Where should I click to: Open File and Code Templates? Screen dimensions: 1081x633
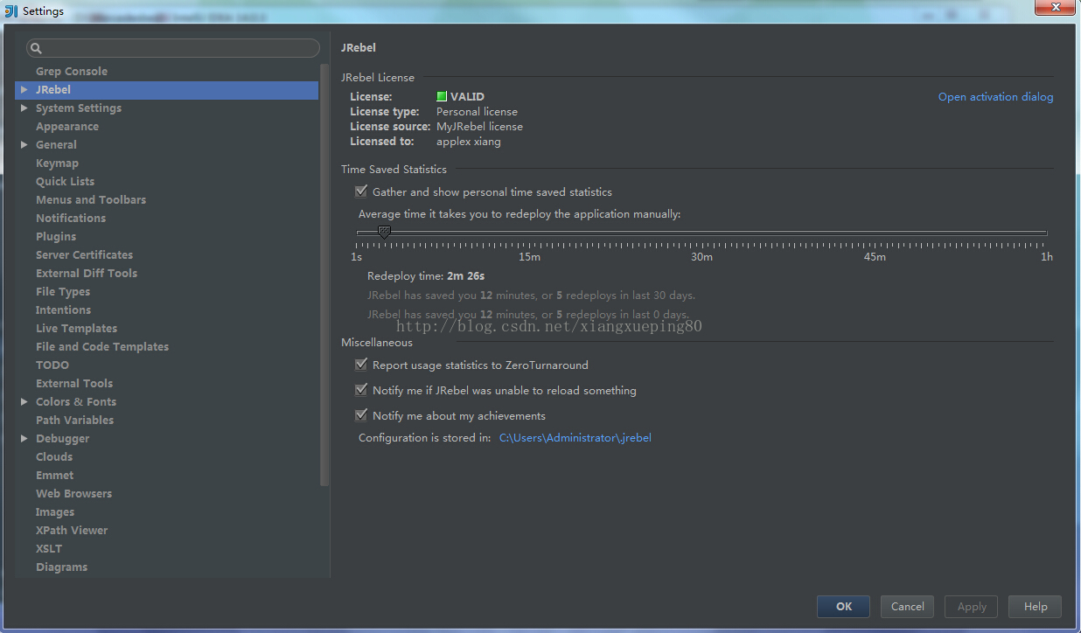102,347
